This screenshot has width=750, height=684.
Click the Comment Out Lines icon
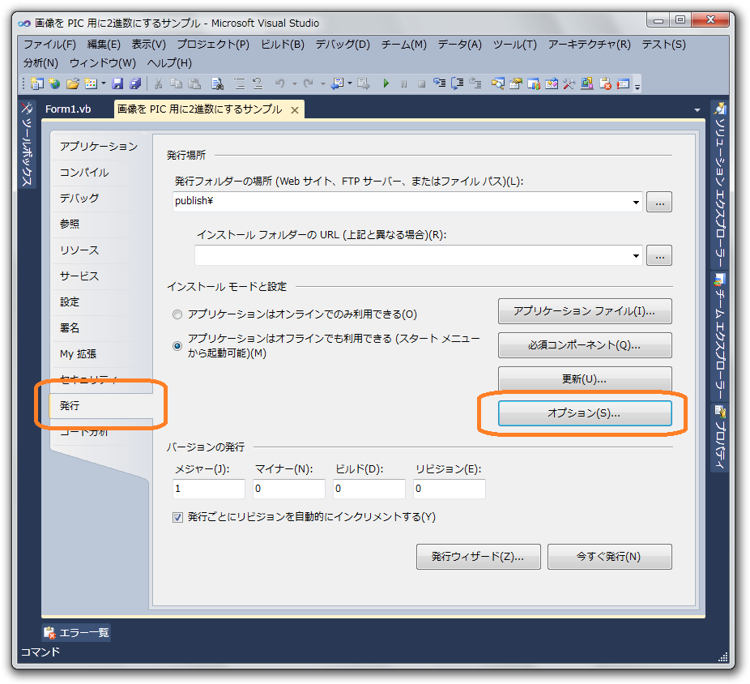tap(240, 83)
